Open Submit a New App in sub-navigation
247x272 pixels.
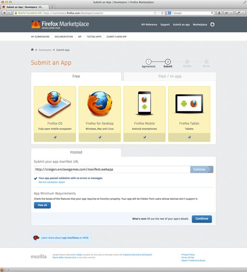click(x=117, y=36)
